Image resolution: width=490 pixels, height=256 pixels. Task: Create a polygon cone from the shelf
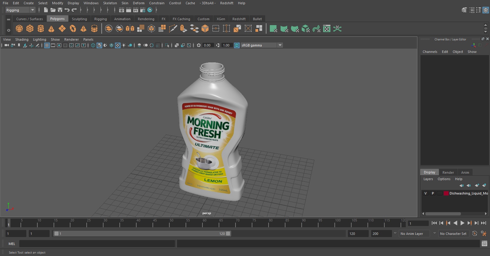click(51, 29)
